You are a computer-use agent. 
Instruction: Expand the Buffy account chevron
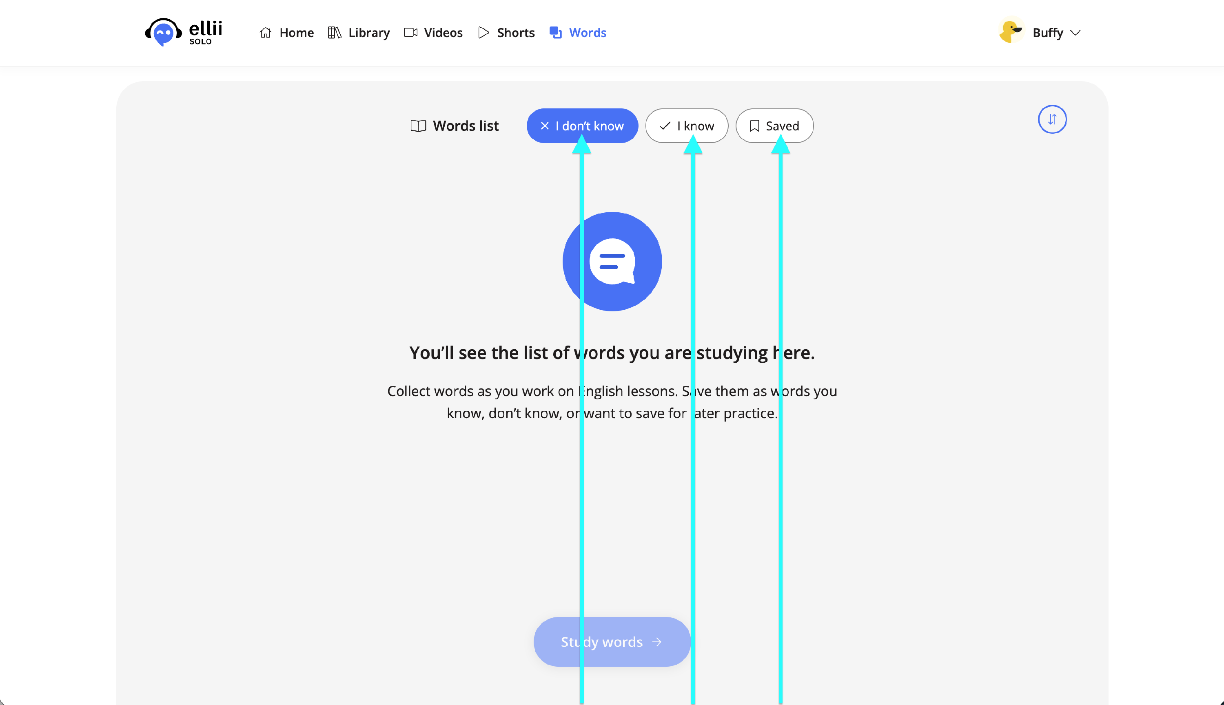click(x=1075, y=33)
